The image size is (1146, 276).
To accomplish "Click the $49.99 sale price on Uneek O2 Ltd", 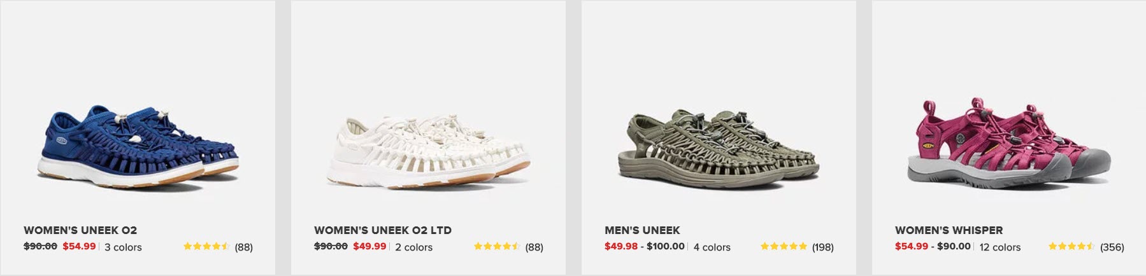I will point(369,247).
